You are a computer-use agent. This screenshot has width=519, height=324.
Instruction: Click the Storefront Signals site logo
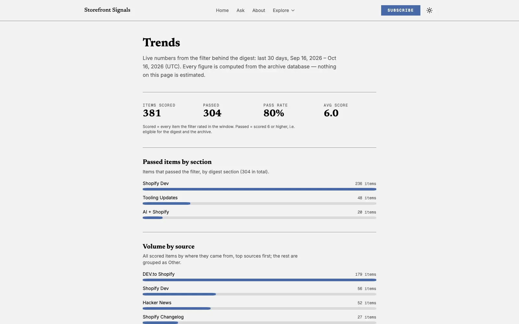[107, 10]
